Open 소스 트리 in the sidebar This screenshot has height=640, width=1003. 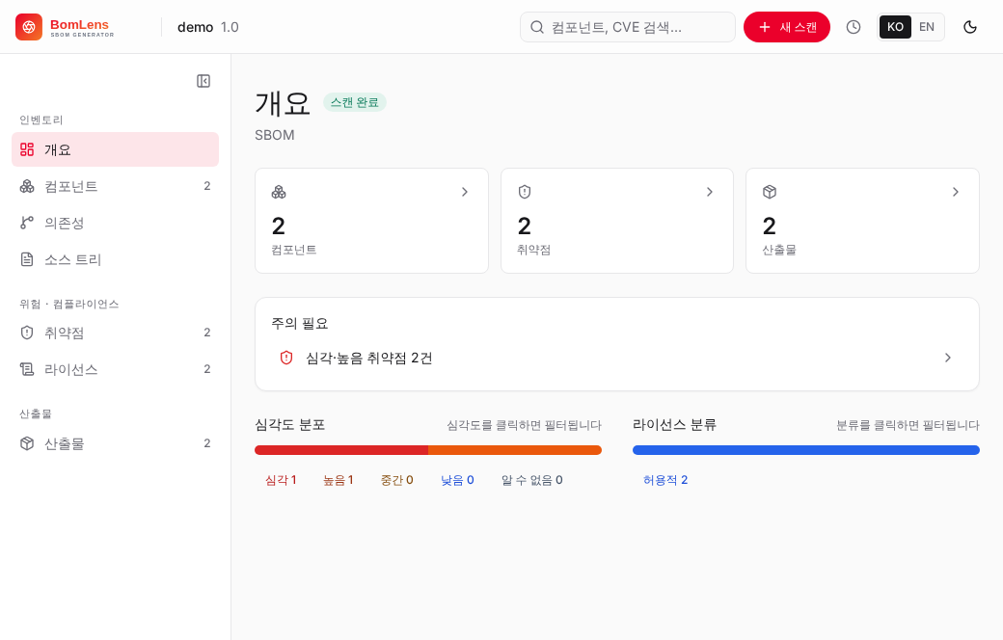[115, 259]
